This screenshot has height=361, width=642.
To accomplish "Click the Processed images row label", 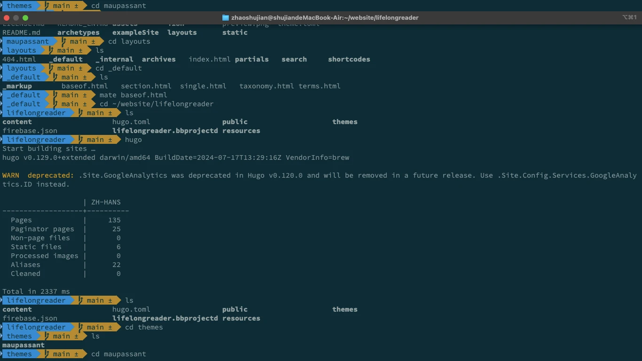I will tap(45, 256).
